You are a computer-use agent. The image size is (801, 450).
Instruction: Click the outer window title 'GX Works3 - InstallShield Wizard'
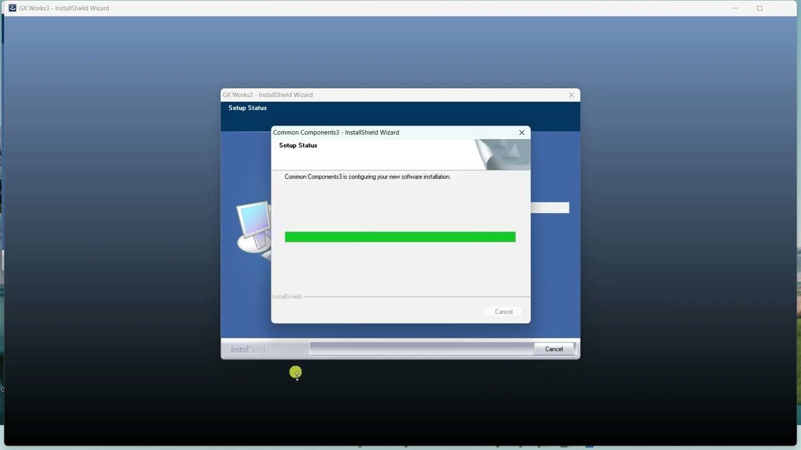coord(64,8)
